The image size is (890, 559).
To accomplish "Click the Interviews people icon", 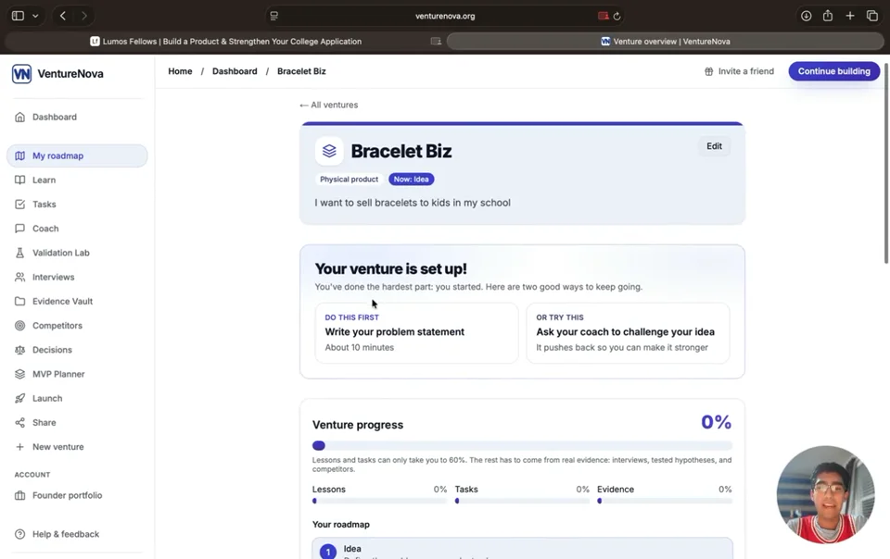I will [x=19, y=277].
